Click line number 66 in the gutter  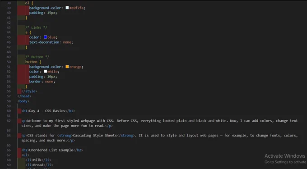9,150
